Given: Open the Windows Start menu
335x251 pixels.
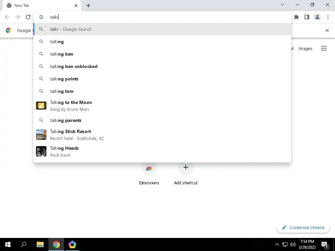Looking at the screenshot, I should (x=8, y=244).
